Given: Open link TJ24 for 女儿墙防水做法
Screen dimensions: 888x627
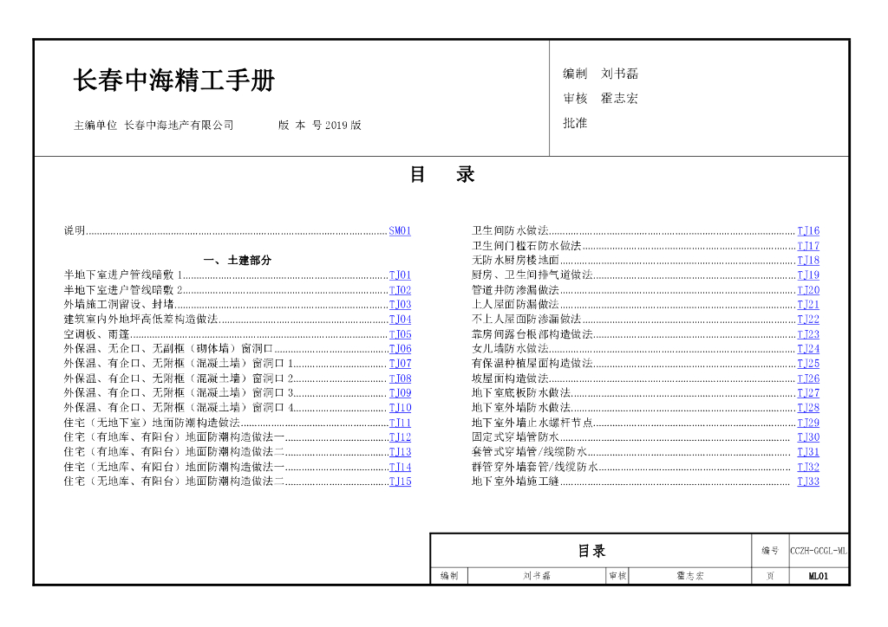Looking at the screenshot, I should [x=808, y=349].
